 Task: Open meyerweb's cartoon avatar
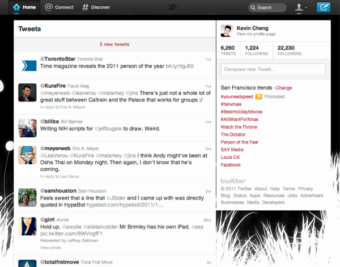[27, 155]
